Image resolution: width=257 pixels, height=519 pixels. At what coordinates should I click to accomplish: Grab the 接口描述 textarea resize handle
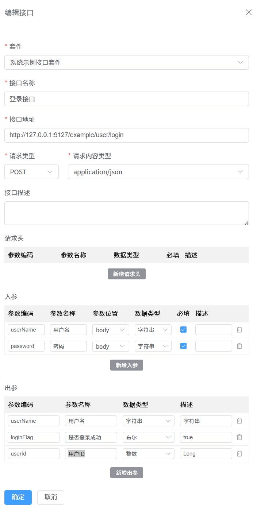(x=247, y=222)
